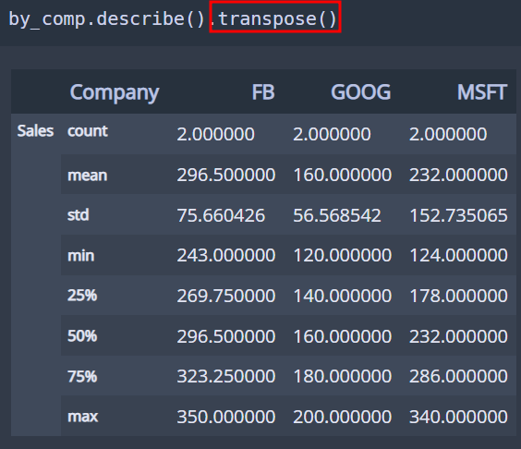The image size is (521, 449).
Task: Select the Company column header
Action: pos(115,92)
